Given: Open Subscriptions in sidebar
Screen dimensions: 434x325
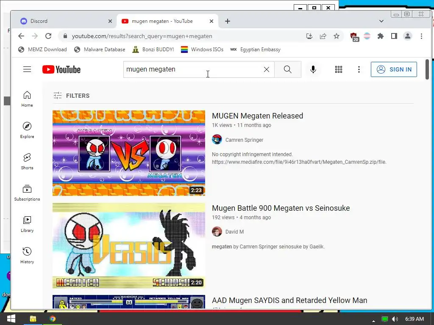Looking at the screenshot, I should click(27, 193).
